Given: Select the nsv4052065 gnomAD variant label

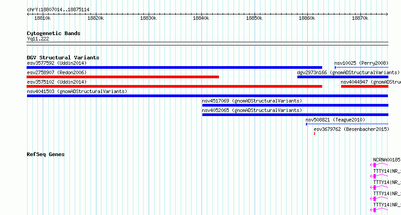Looking at the screenshot, I should tap(252, 110).
